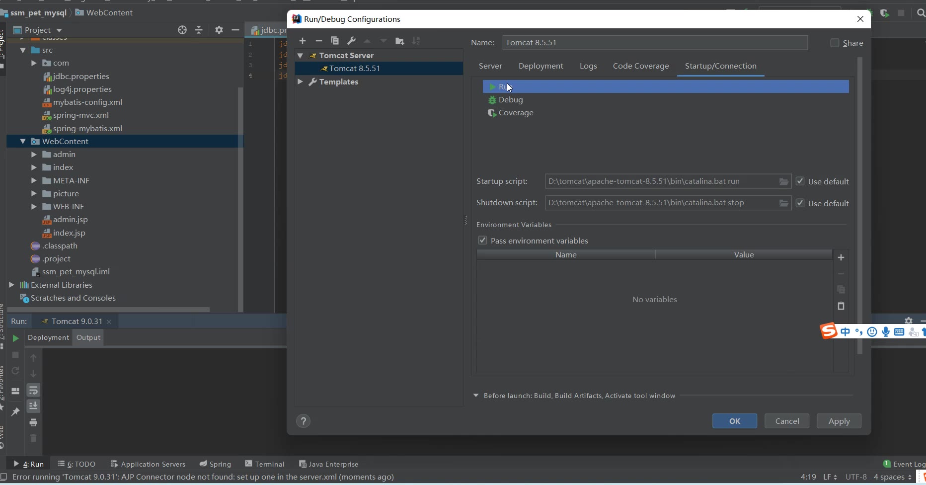Switch to Server tab
This screenshot has height=485, width=926.
click(x=490, y=66)
